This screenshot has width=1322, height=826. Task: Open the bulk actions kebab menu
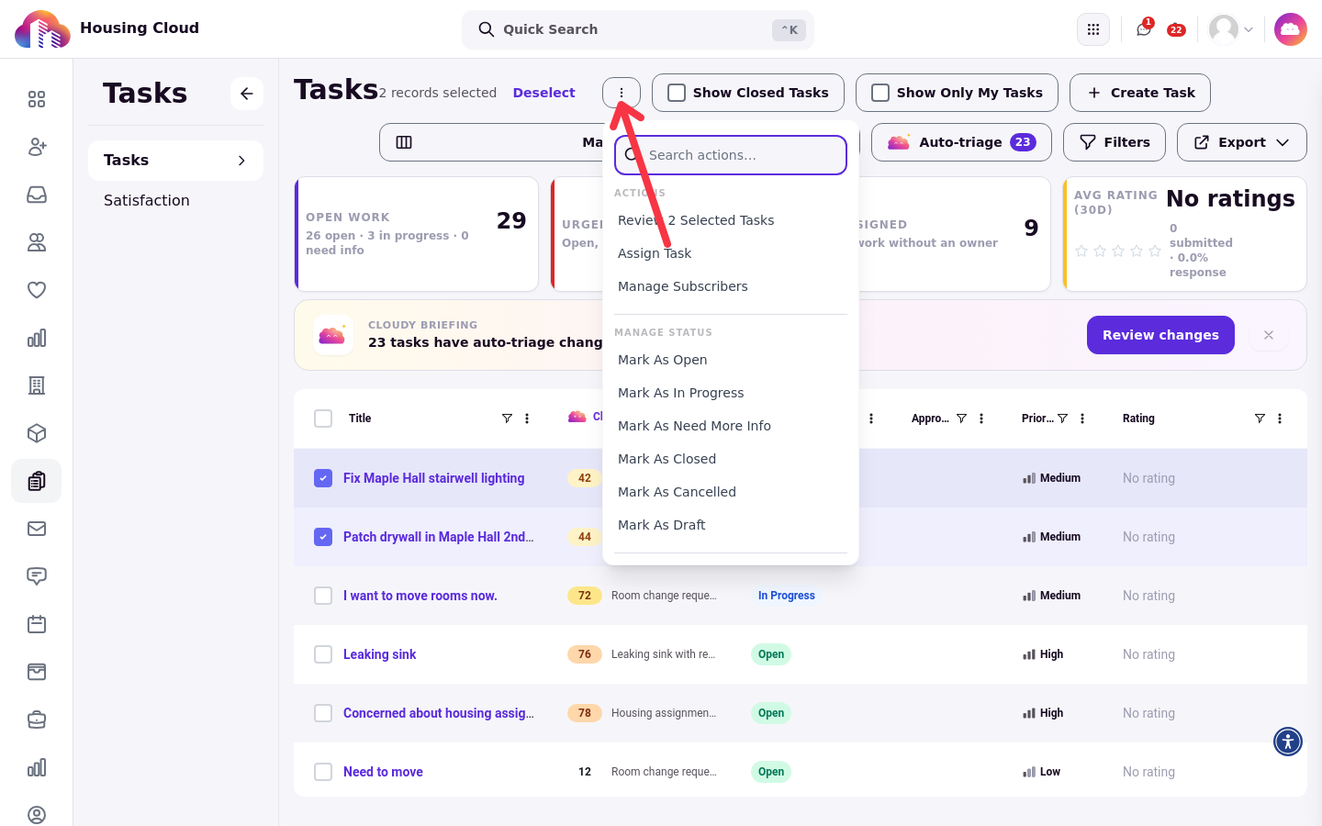[x=622, y=93]
